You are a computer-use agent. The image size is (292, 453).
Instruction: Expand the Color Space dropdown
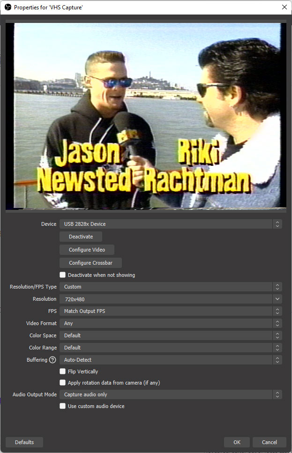(171, 335)
